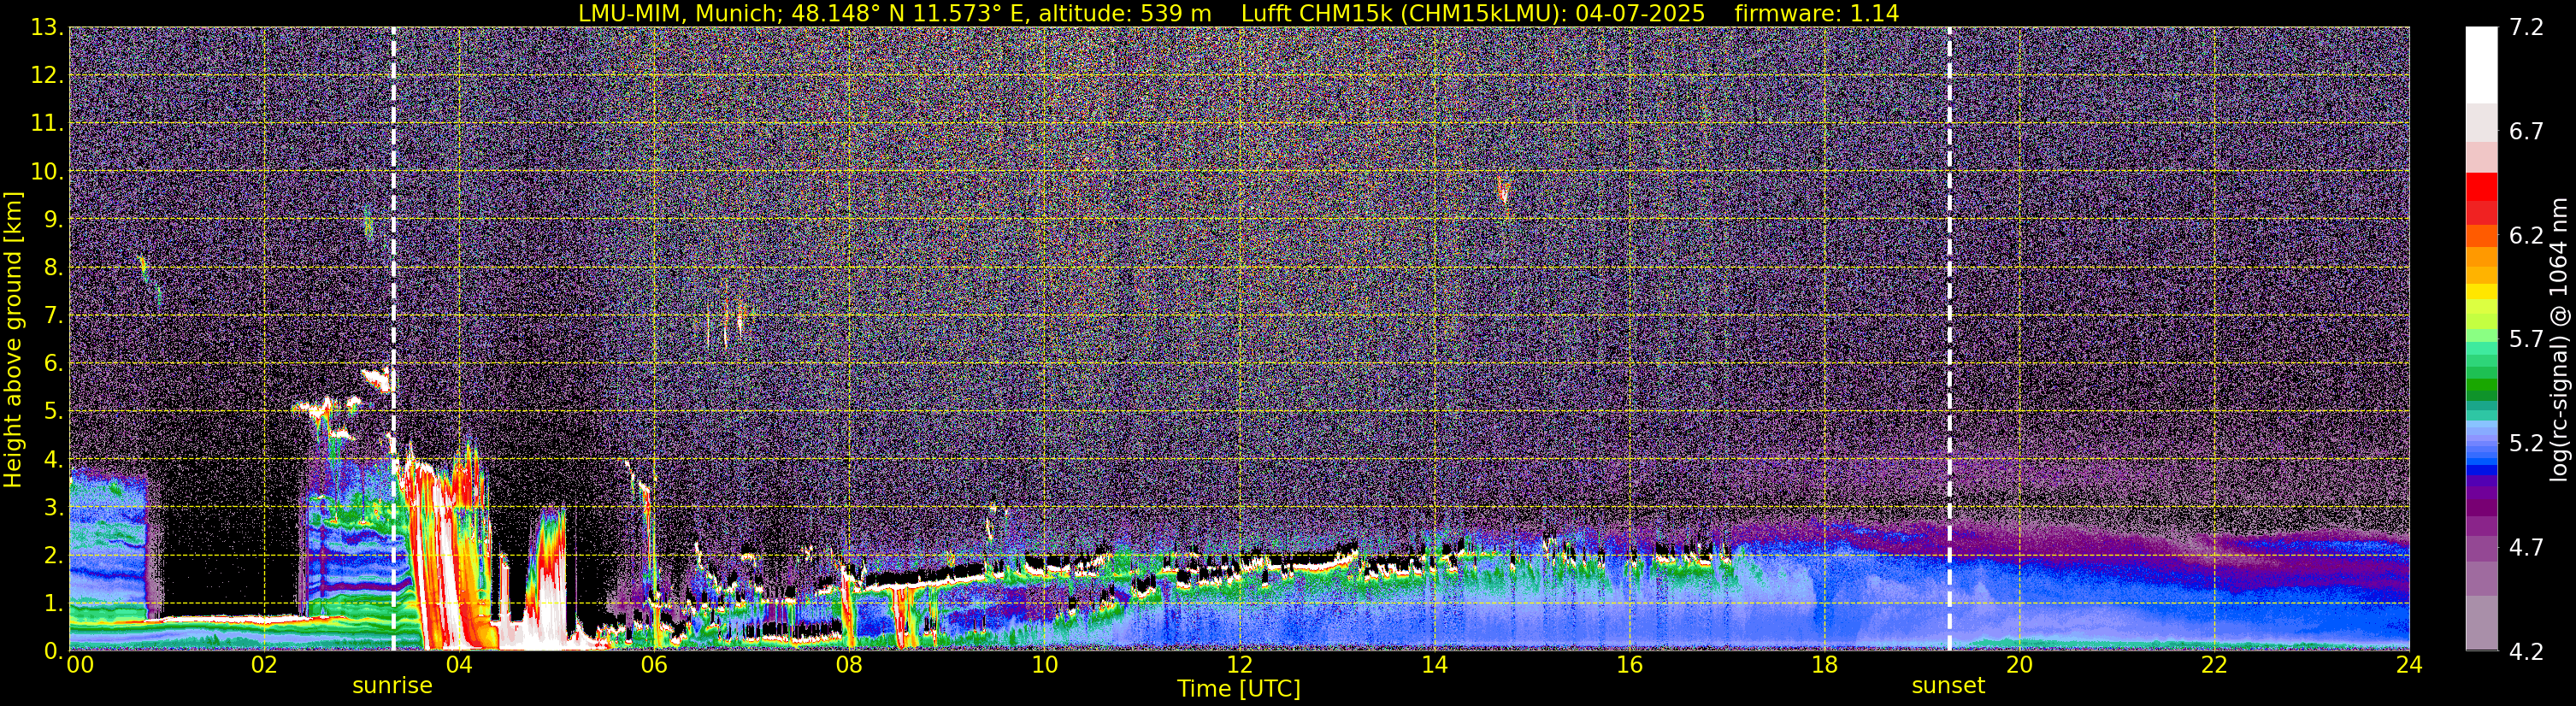This screenshot has height=706, width=2576.
Task: Click the plot title mentioning LMU-MIM, Munich
Action: pos(1238,13)
